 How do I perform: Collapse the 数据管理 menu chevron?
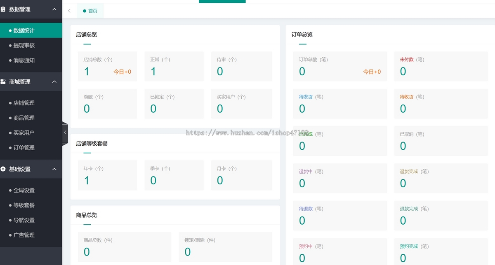click(54, 9)
